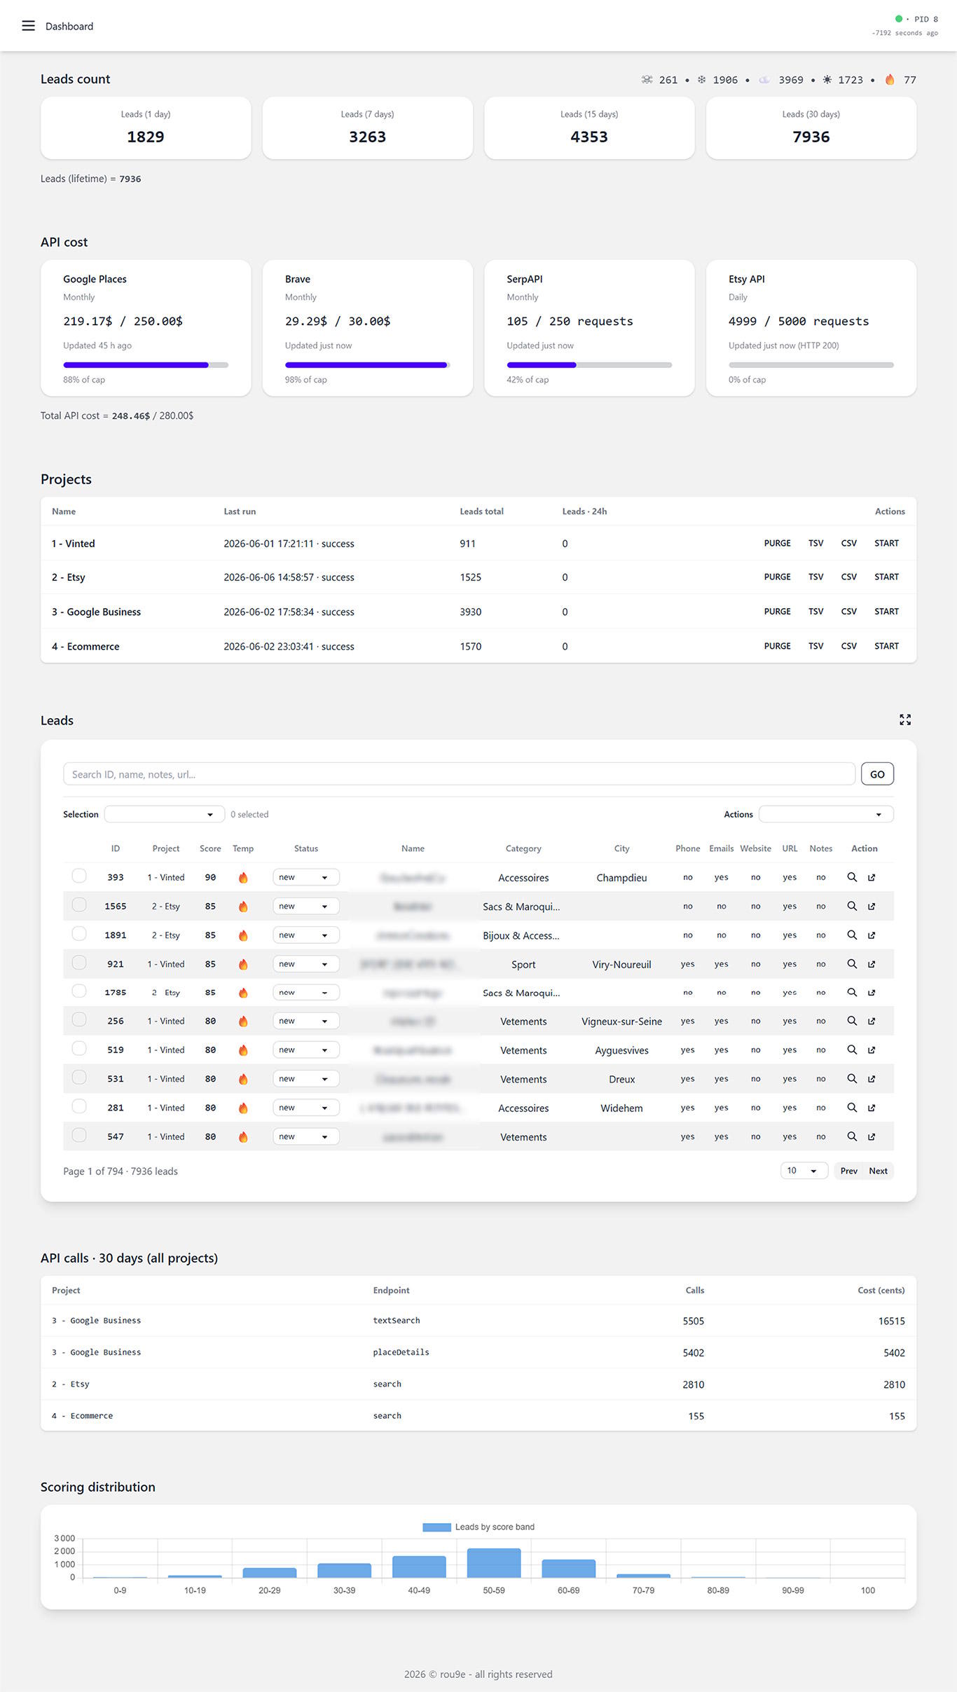Sort leads by Score column header
Screen dimensions: 957x1692
210,848
